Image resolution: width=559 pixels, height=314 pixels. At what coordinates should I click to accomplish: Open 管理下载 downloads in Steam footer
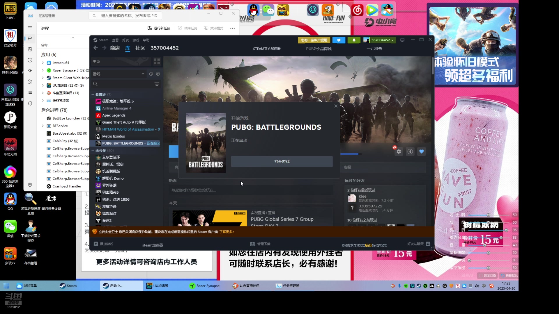pos(261,244)
